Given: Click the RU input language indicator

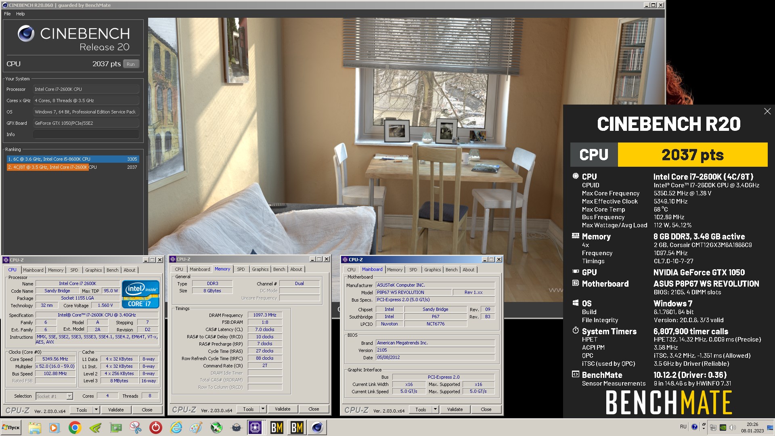Looking at the screenshot, I should point(683,427).
